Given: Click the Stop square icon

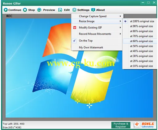Looking at the screenshot, I should [x=25, y=10].
